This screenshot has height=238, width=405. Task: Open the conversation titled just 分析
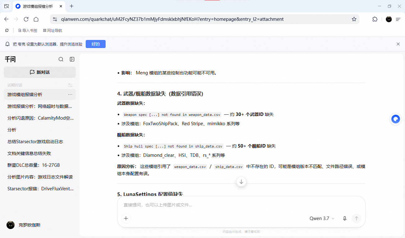(40, 130)
